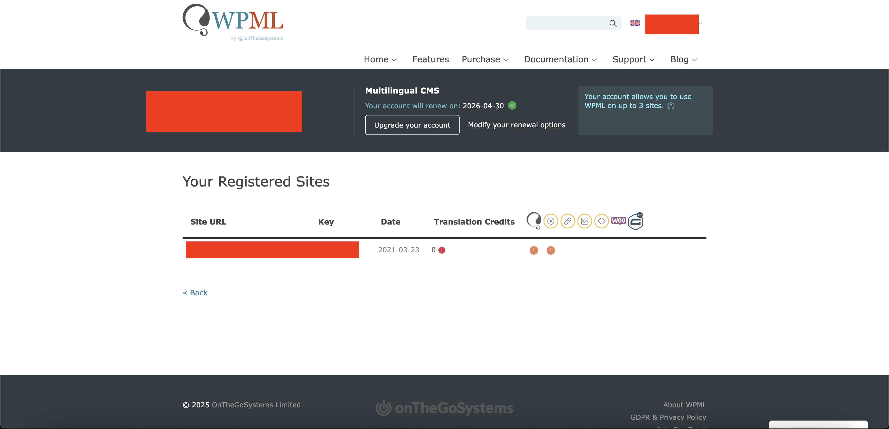
Task: Click the Site URL column header
Action: pos(208,222)
